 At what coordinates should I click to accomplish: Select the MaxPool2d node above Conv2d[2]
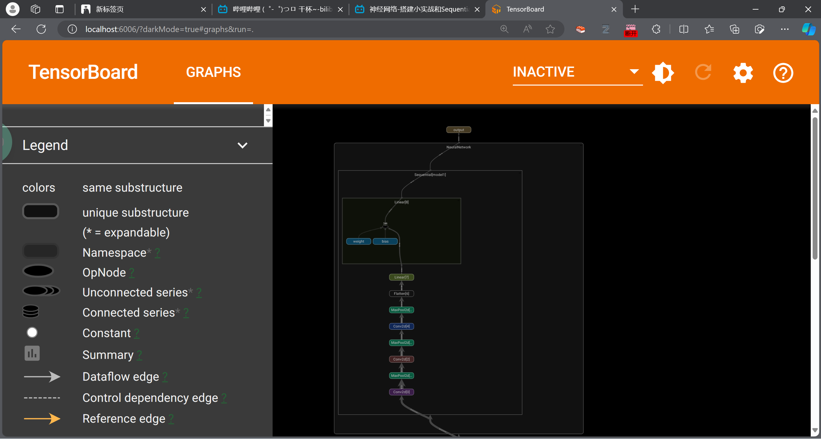pos(402,343)
